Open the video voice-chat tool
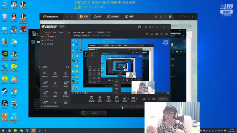The image size is (237, 133). (45, 84)
